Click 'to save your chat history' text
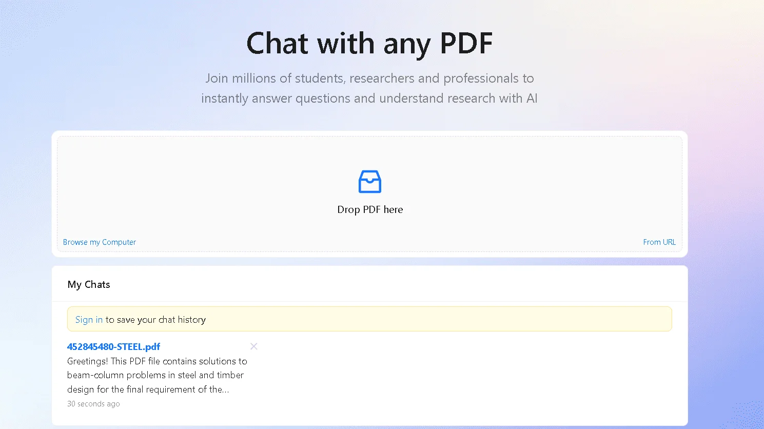The height and width of the screenshot is (429, 764). point(155,320)
